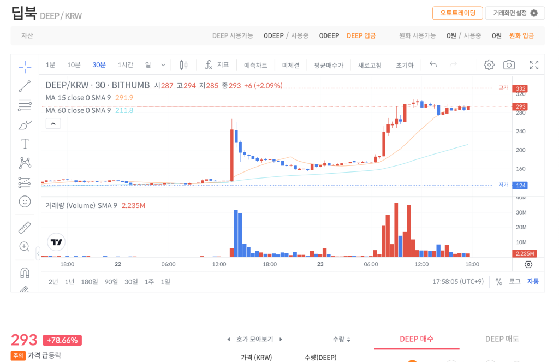
Task: Click next arrow beside 호가 모아보기
Action: (281, 339)
